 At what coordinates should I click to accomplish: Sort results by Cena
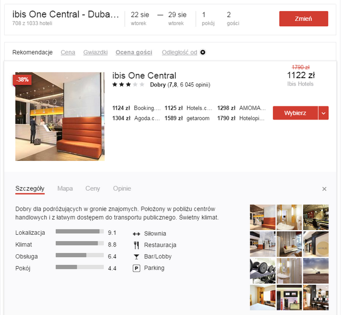click(68, 52)
